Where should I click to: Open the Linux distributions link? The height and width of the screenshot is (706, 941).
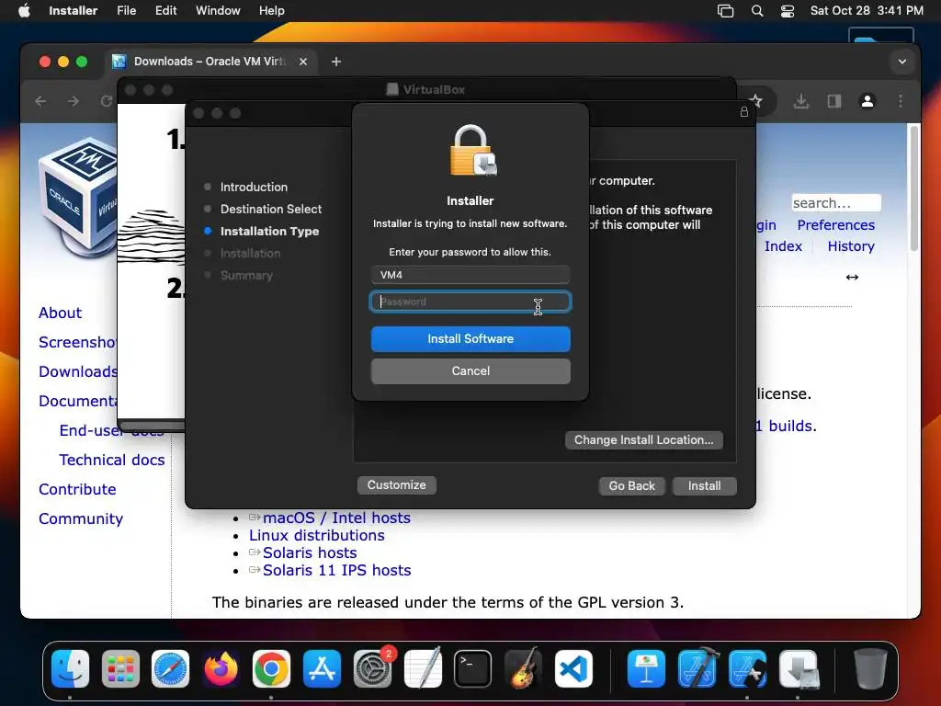point(317,535)
